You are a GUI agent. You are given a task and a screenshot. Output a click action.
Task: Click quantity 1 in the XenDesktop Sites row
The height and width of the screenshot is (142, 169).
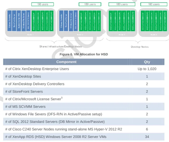147,76
